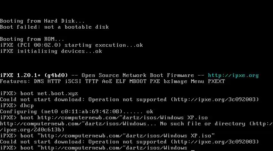The height and width of the screenshot is (151, 273).
Task: Click the iPXE 1.20.1+ version text
Action: click(x=20, y=75)
